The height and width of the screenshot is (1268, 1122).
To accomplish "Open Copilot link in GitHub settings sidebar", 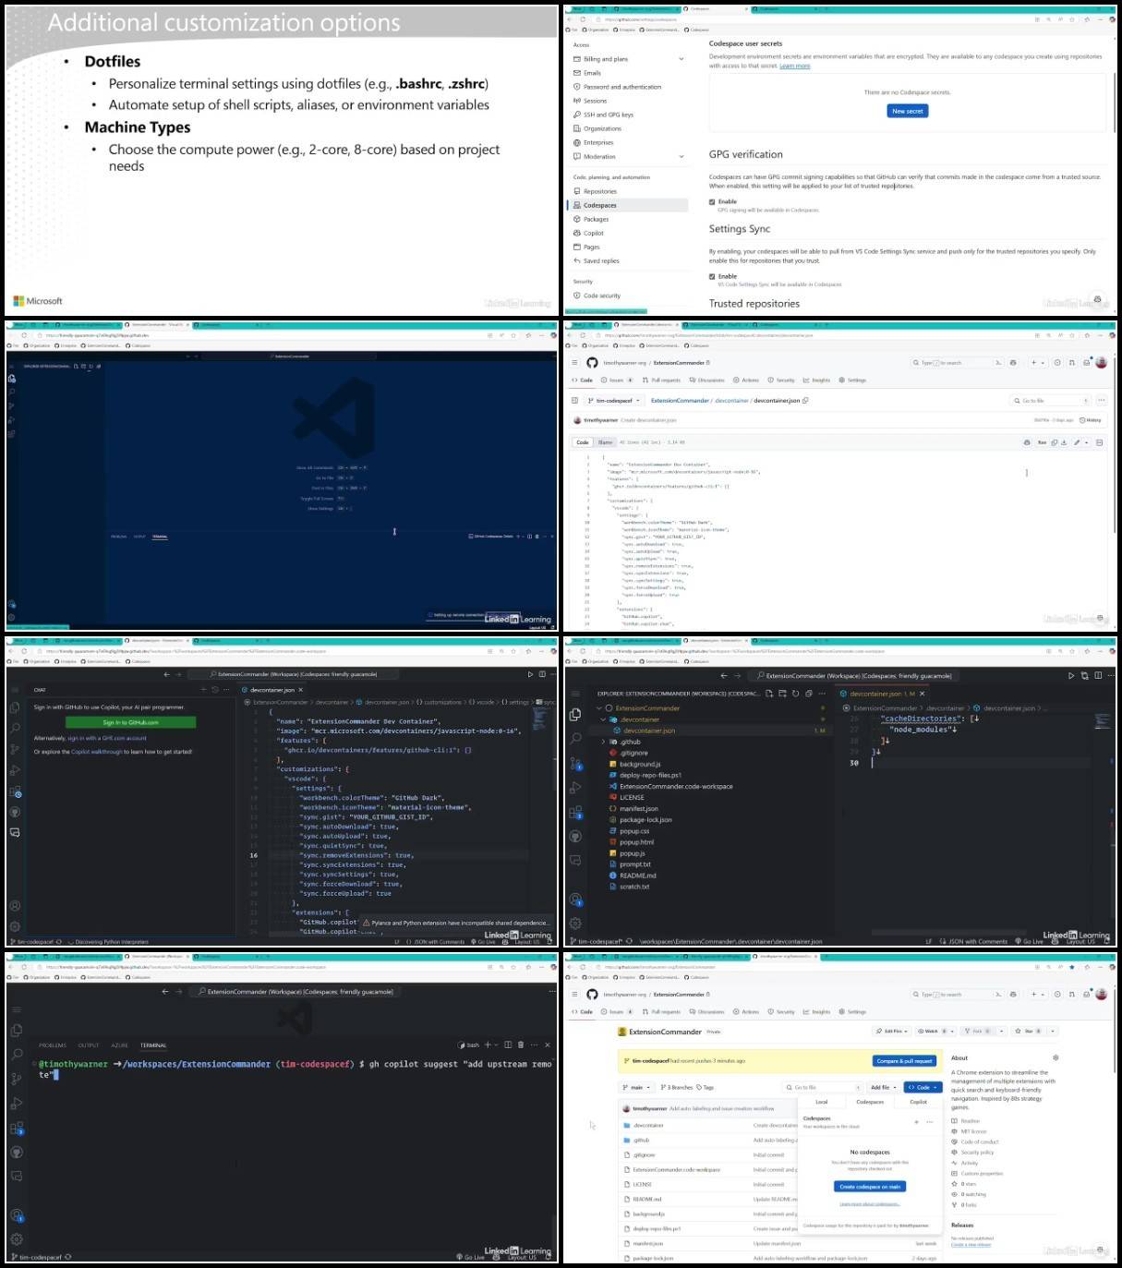I will (594, 234).
